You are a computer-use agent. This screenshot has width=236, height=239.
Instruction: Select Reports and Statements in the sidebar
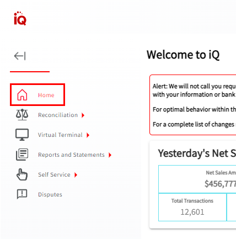tap(71, 155)
